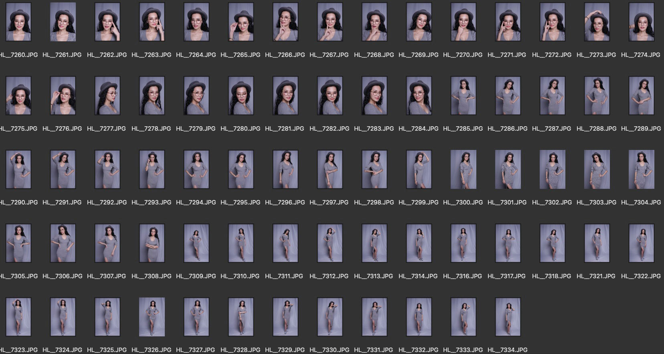Choose the HL__7324.JPG image thumbnail

coord(63,317)
